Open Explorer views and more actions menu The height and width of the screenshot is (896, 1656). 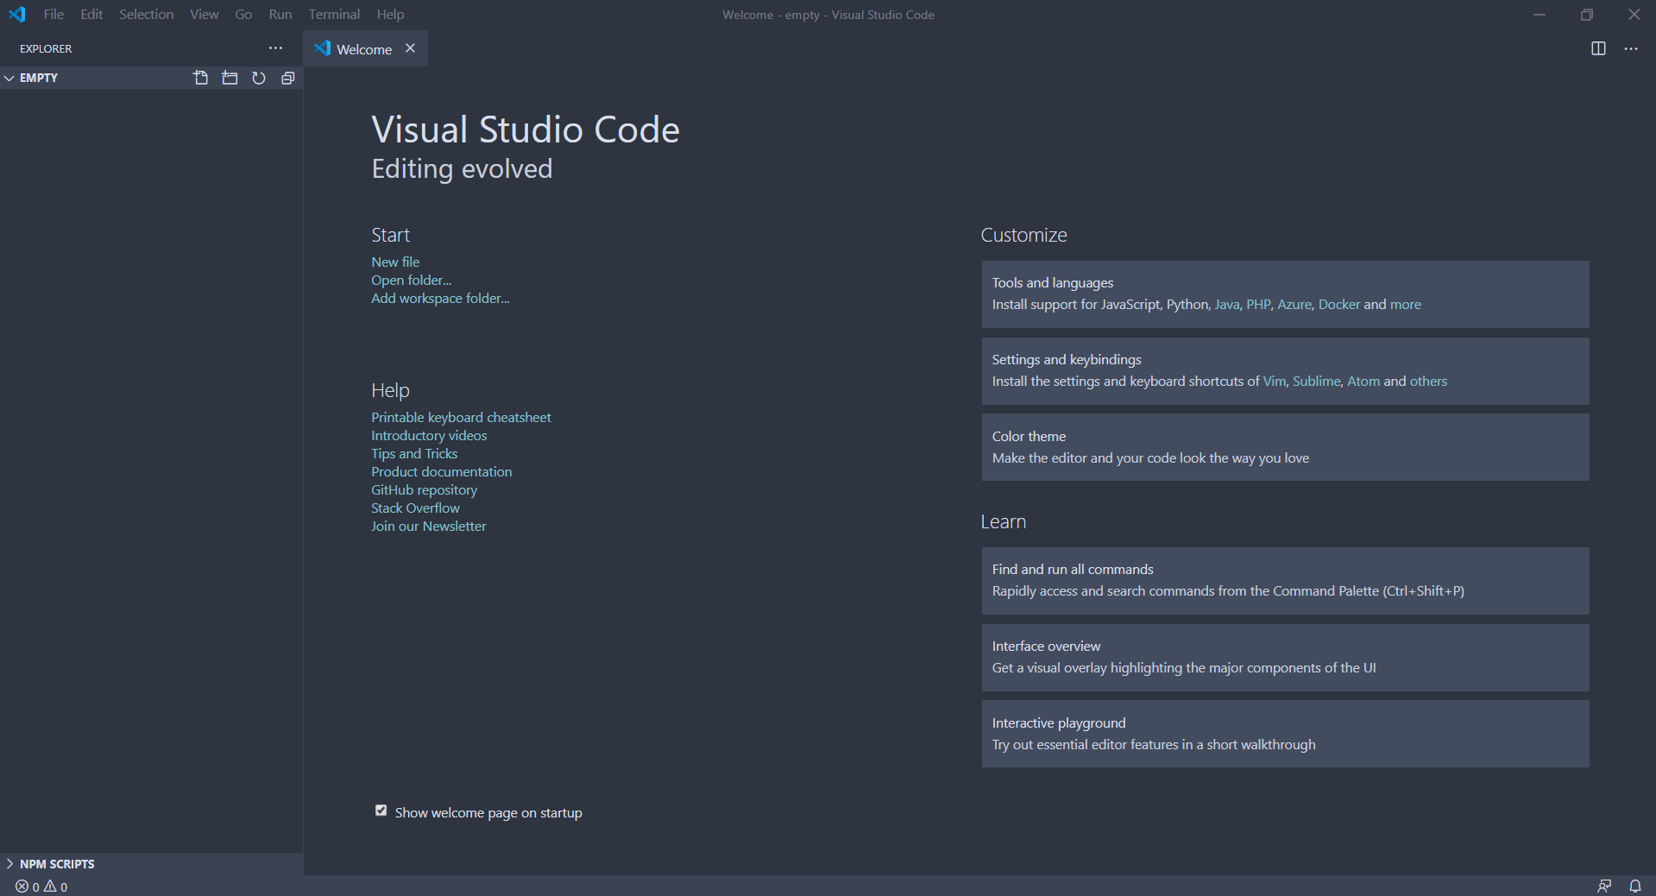click(x=275, y=48)
